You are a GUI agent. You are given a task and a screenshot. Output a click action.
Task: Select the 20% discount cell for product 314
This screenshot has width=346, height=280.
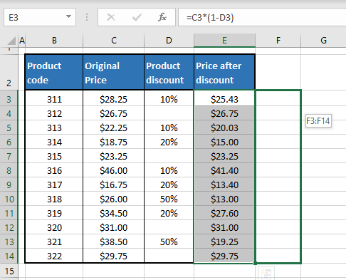pyautogui.click(x=169, y=142)
